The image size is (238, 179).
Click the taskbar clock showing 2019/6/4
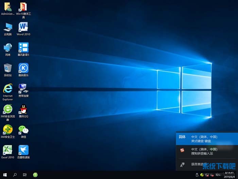[x=230, y=175]
